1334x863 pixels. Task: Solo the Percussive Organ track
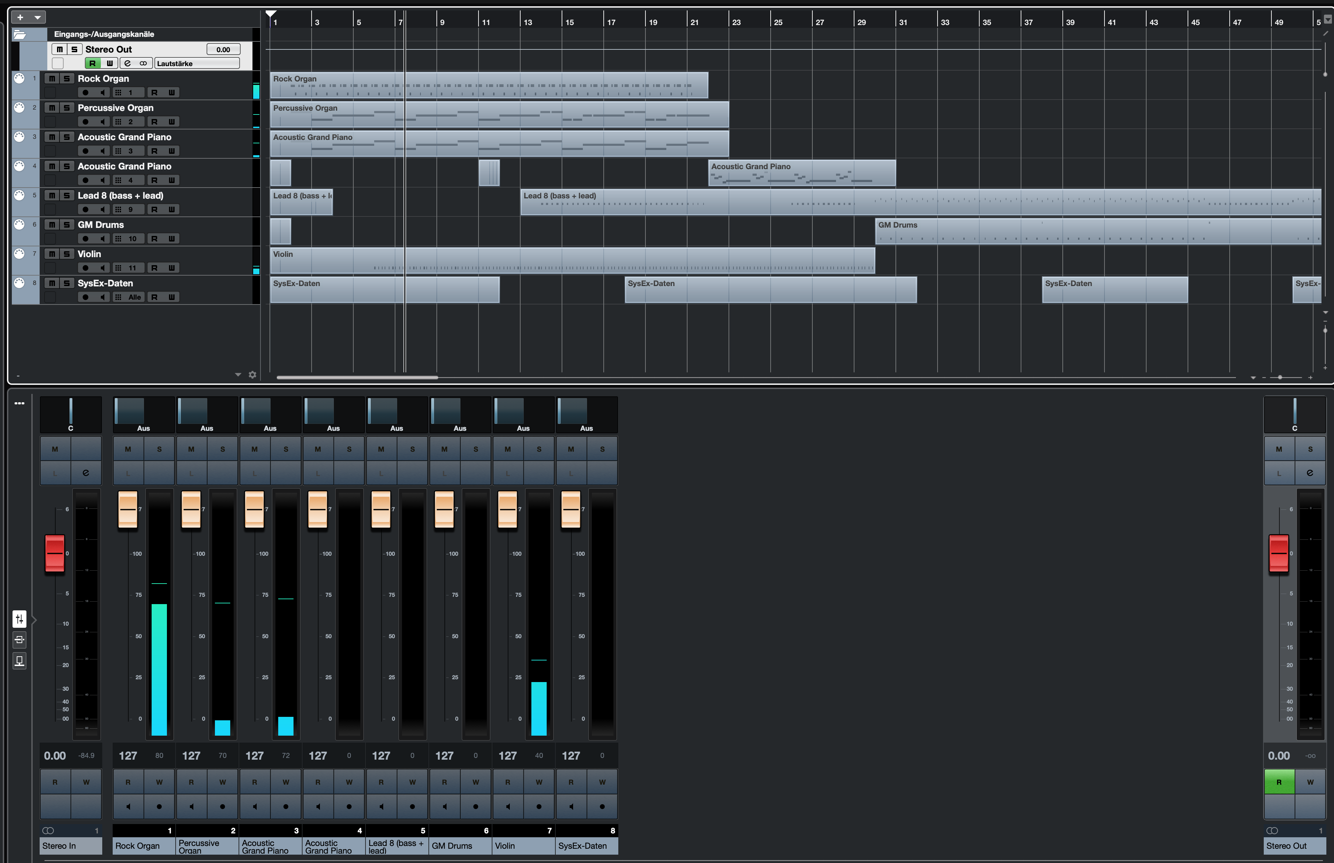67,108
